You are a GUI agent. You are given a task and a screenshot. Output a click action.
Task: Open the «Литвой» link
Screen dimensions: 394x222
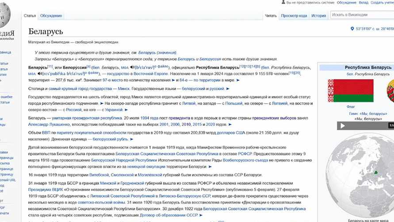tap(189, 103)
